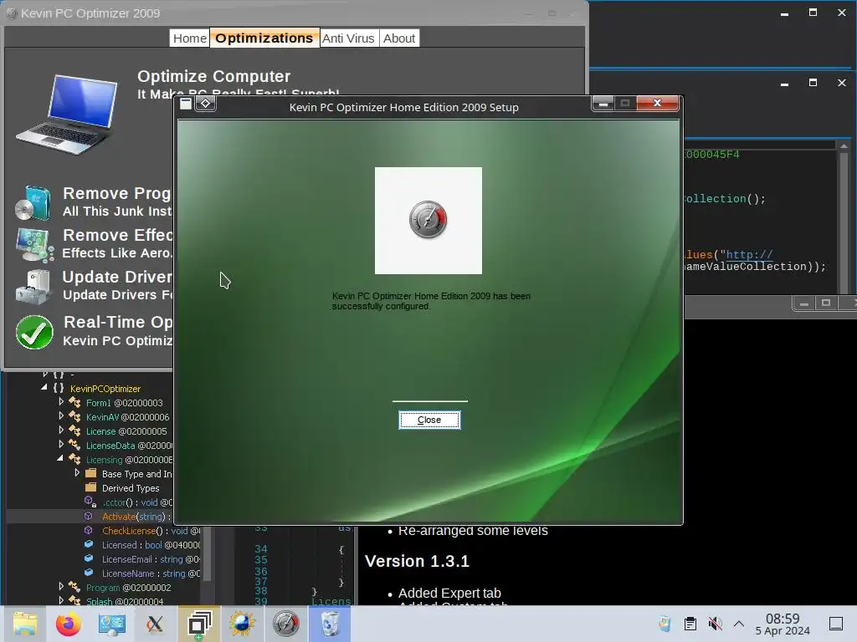Screen dimensions: 857x642
Task: Open the Setup dialog system menu icon
Action: tap(186, 103)
